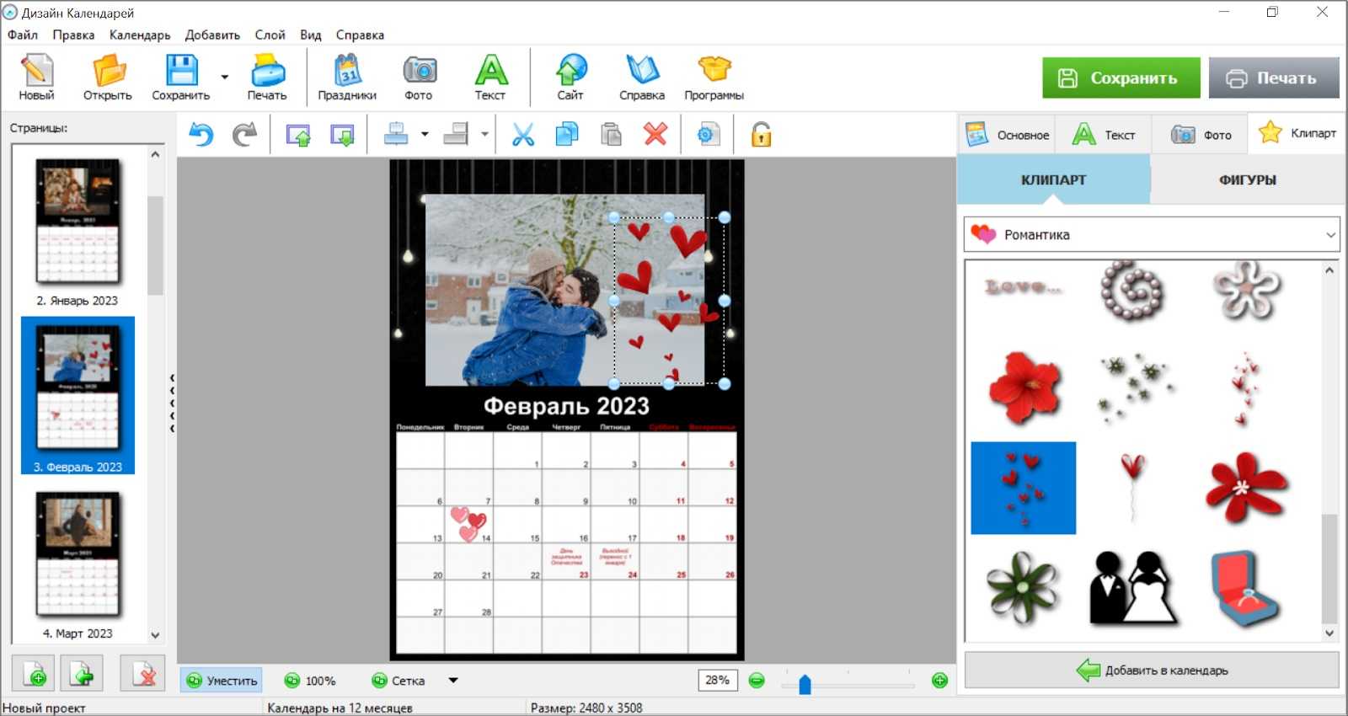Switch zoom to 100% view
The width and height of the screenshot is (1348, 716).
310,681
